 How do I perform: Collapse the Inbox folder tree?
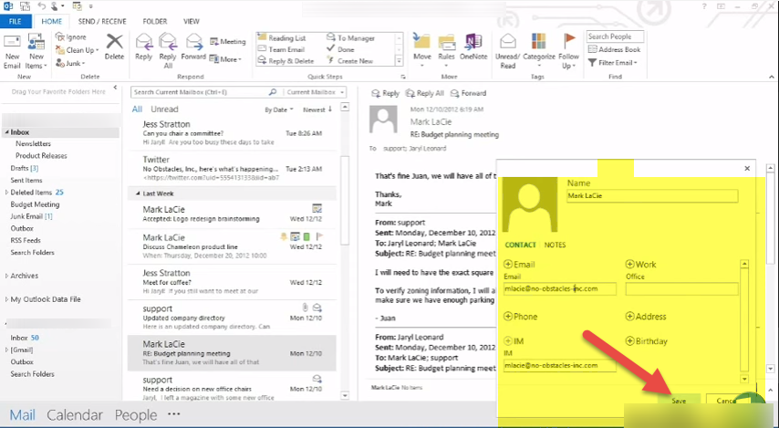click(x=7, y=132)
